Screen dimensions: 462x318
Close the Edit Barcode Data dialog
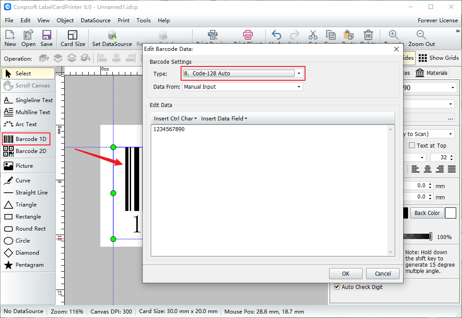[396, 49]
